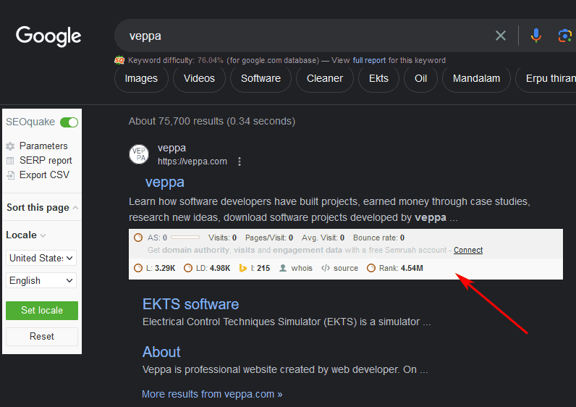The width and height of the screenshot is (576, 407).
Task: Collapse the Sort this page section
Action: [x=75, y=208]
